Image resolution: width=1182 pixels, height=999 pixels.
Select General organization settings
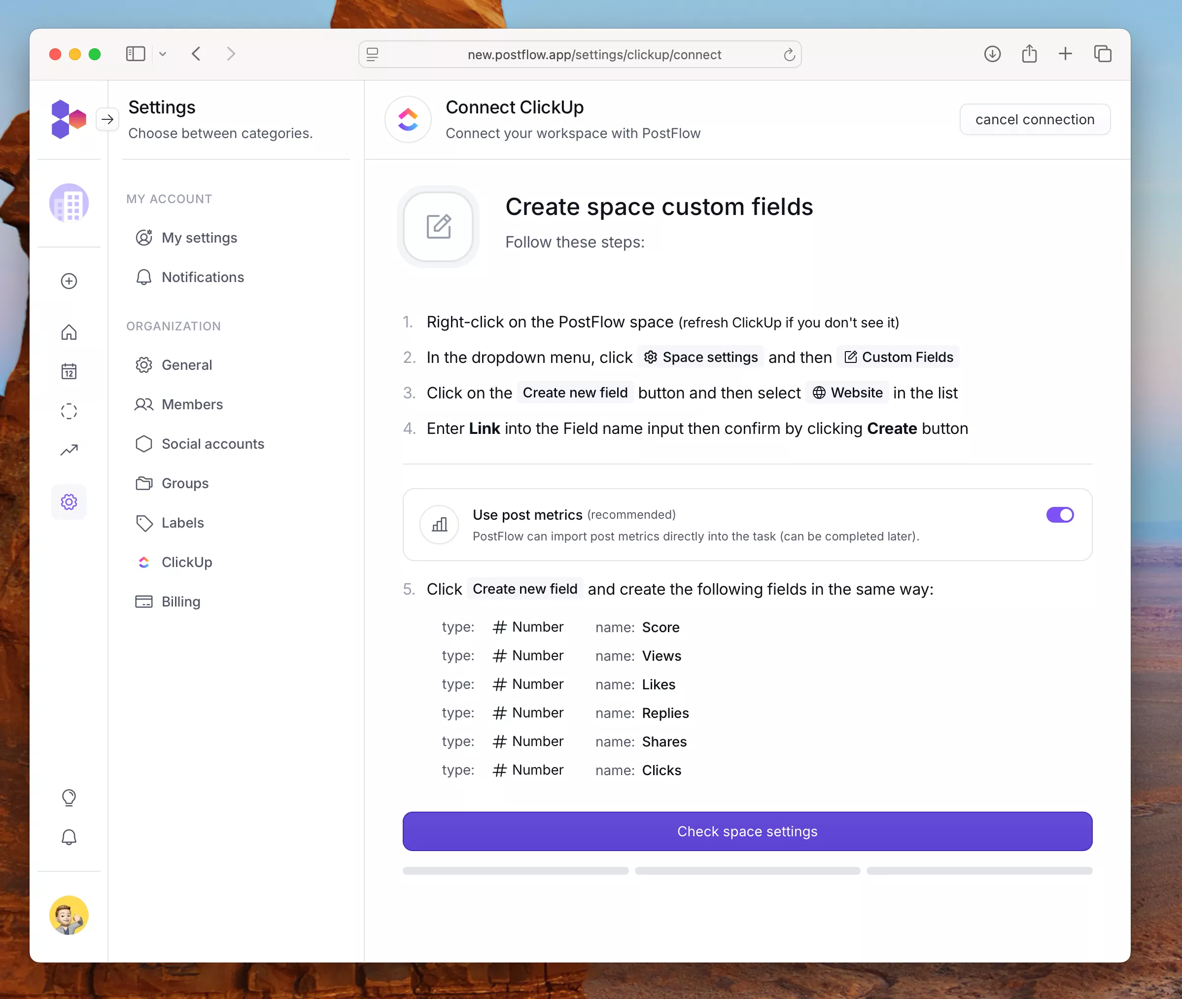coord(174,365)
